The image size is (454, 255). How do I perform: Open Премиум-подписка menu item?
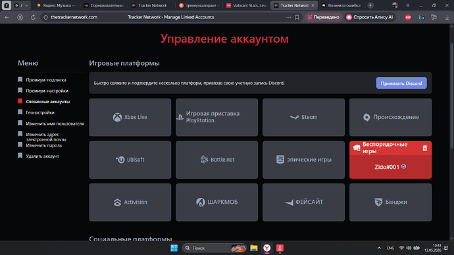click(46, 80)
